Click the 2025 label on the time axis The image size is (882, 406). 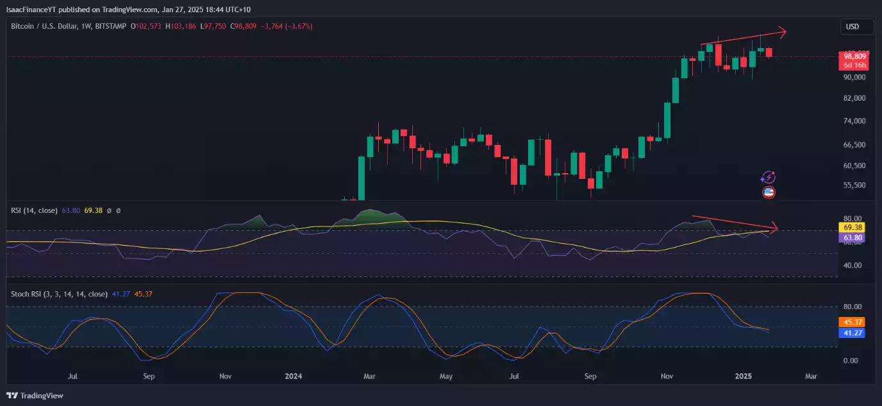743,376
